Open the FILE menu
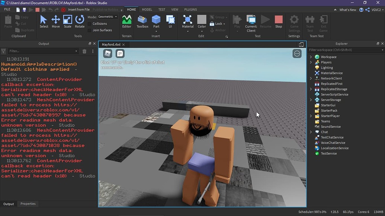This screenshot has height=216, width=385. click(7, 9)
